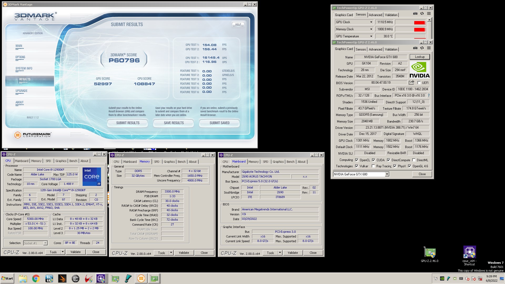The image size is (505, 284).
Task: Open the Memory Clock sensor dropdown
Action: coord(371,29)
